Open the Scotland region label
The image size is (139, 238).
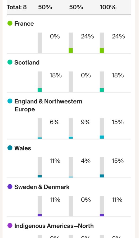pos(27,62)
